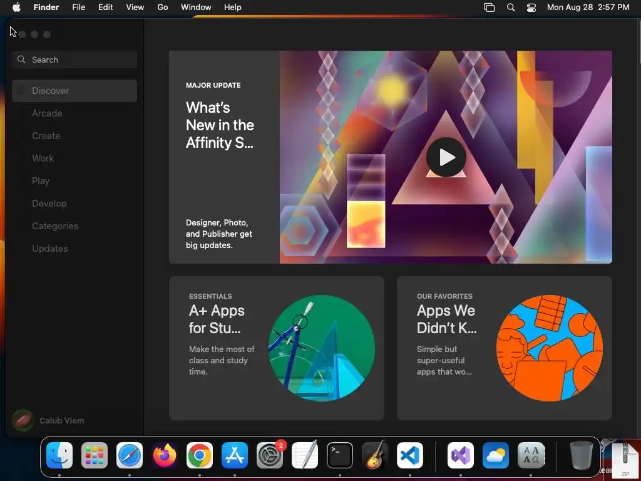Open the View menu

(135, 8)
